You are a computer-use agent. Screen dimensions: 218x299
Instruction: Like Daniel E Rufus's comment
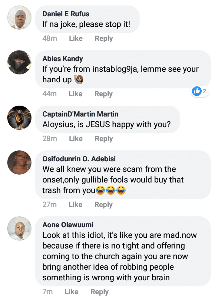tap(76, 39)
